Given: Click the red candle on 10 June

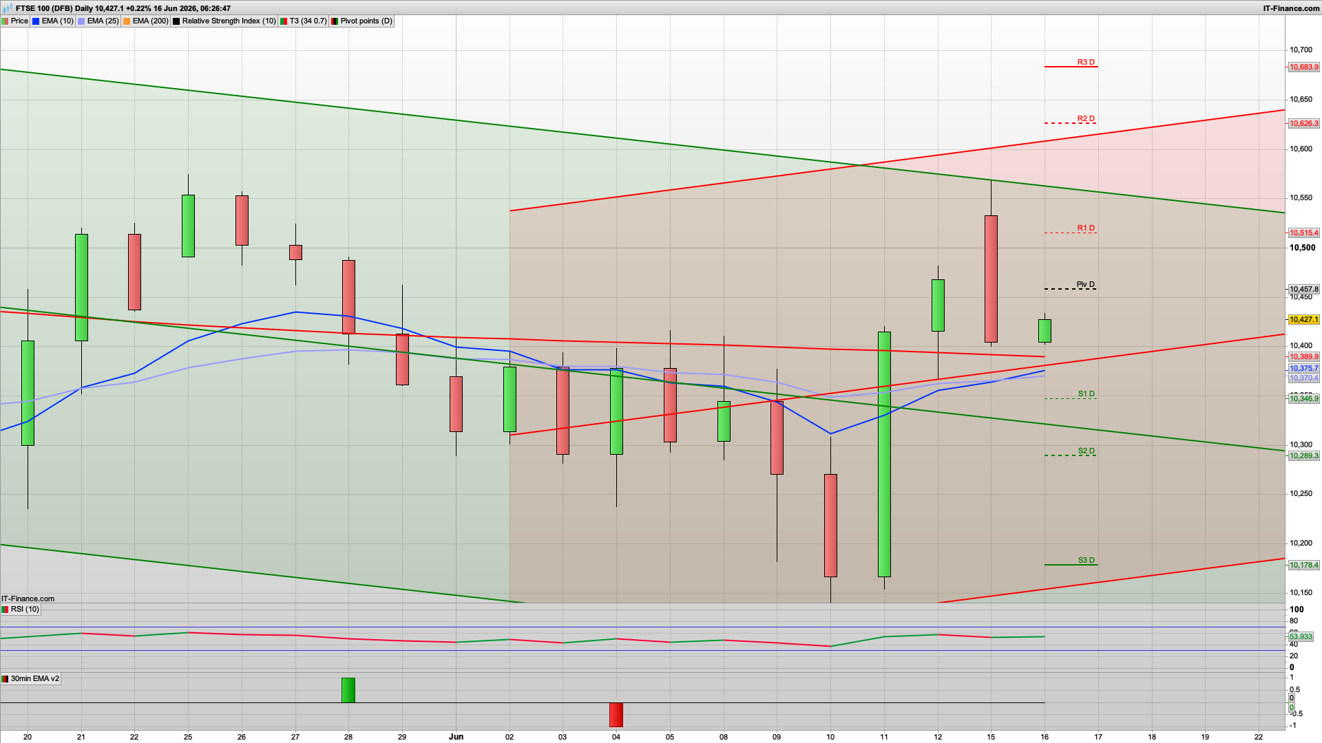Looking at the screenshot, I should (830, 525).
